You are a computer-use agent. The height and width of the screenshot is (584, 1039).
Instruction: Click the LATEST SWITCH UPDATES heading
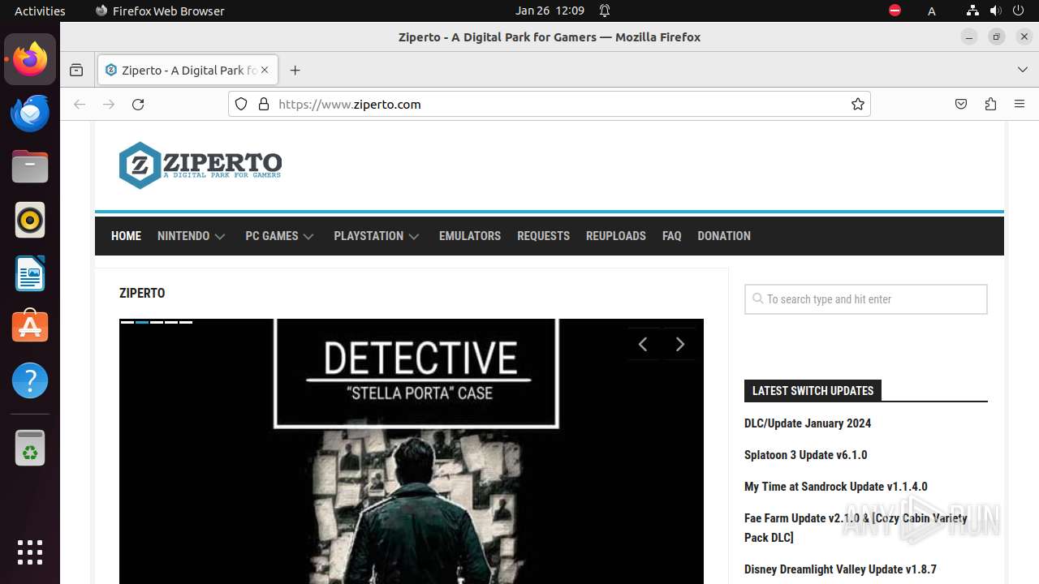pyautogui.click(x=813, y=390)
